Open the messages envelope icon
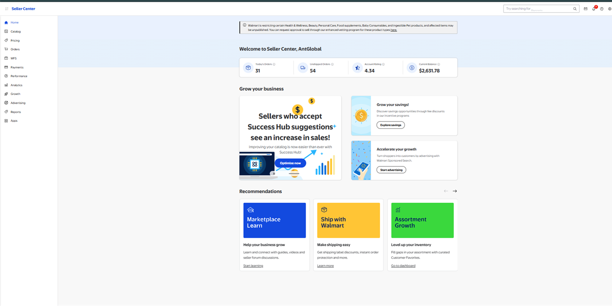This screenshot has height=306, width=612. point(586,9)
